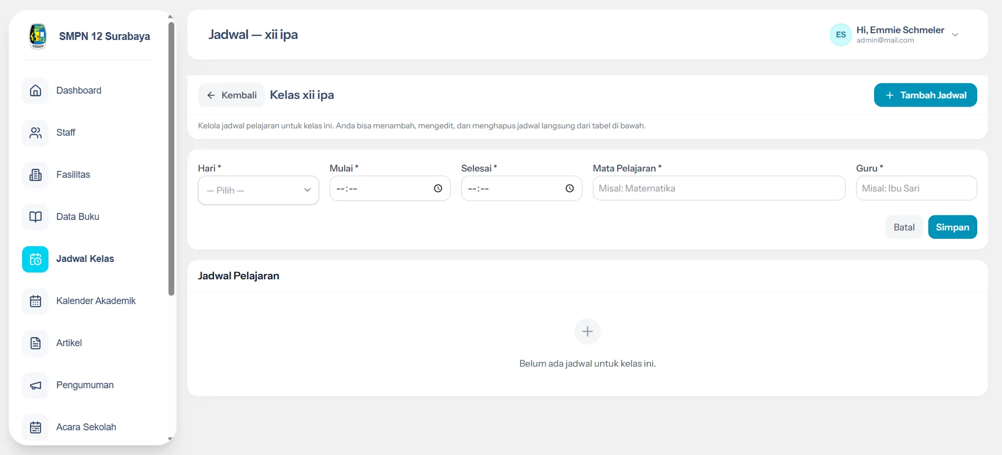
Task: Click the 'SMPN 12 Surabaya' school name
Action: click(x=104, y=36)
